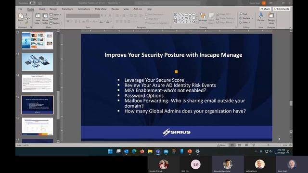Open Microsoft Teams from taskbar
This screenshot has height=173, width=308.
pyautogui.click(x=158, y=151)
